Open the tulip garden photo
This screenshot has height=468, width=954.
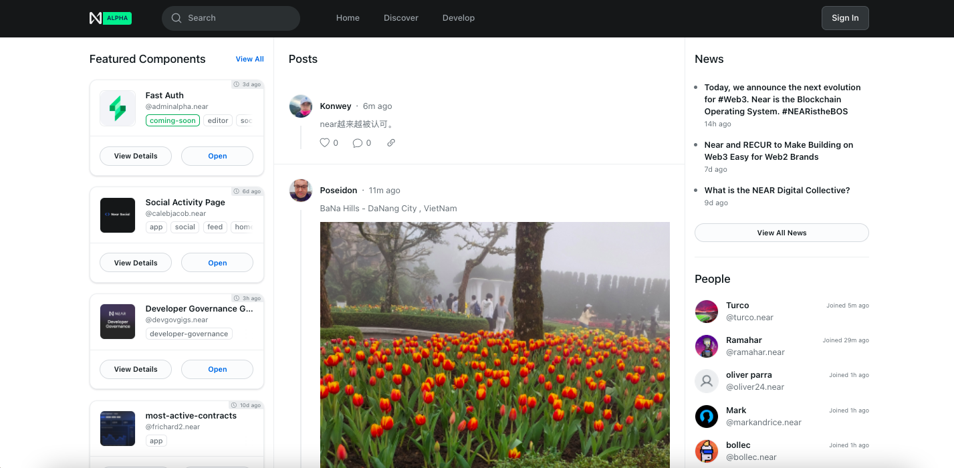(495, 344)
